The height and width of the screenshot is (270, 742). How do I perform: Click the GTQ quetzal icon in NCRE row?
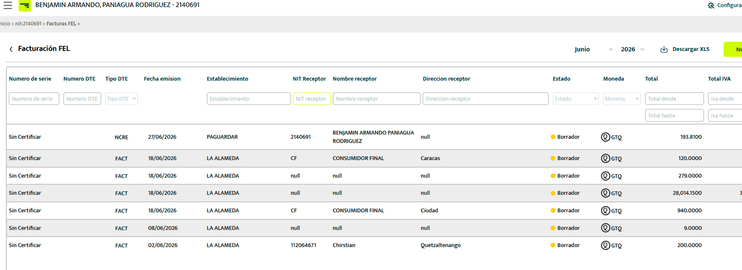pyautogui.click(x=605, y=137)
